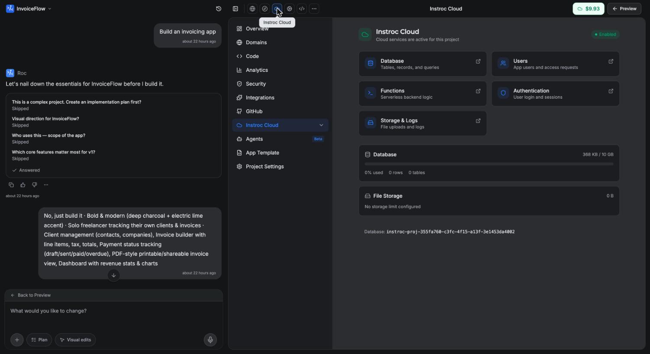Image resolution: width=650 pixels, height=354 pixels.
Task: Open the chat history clock icon
Action: 219,9
